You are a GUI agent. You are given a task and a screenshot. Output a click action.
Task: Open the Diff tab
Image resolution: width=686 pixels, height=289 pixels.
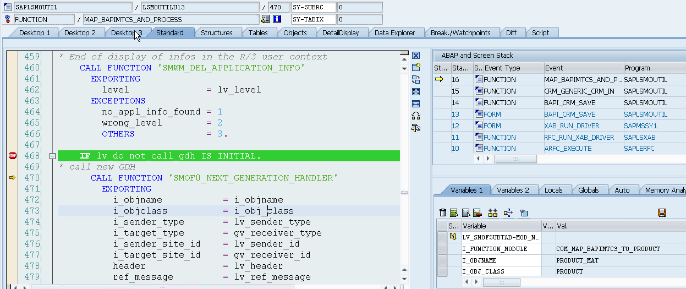pyautogui.click(x=512, y=32)
